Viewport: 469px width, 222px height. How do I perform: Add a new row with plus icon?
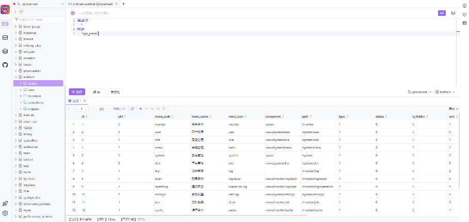(140, 108)
